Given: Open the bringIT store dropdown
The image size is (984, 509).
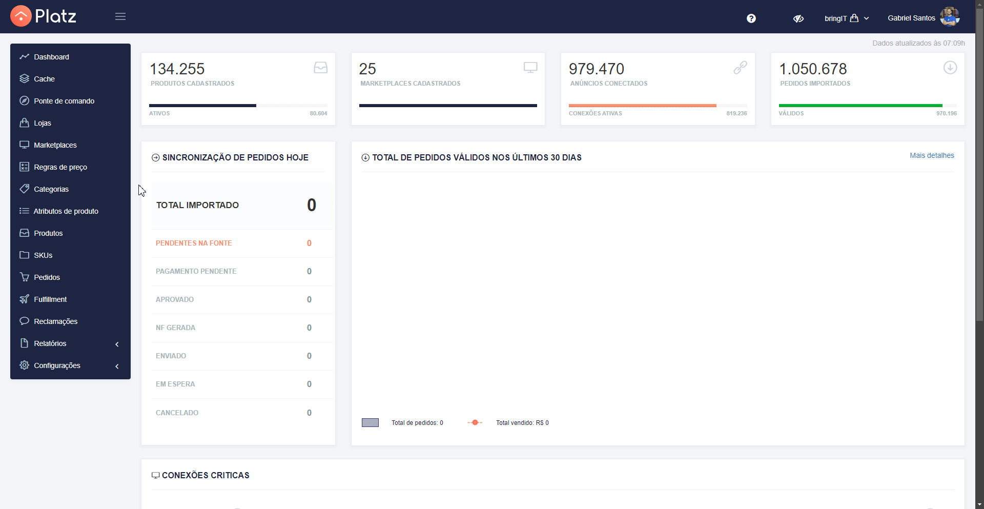Looking at the screenshot, I should [x=847, y=18].
